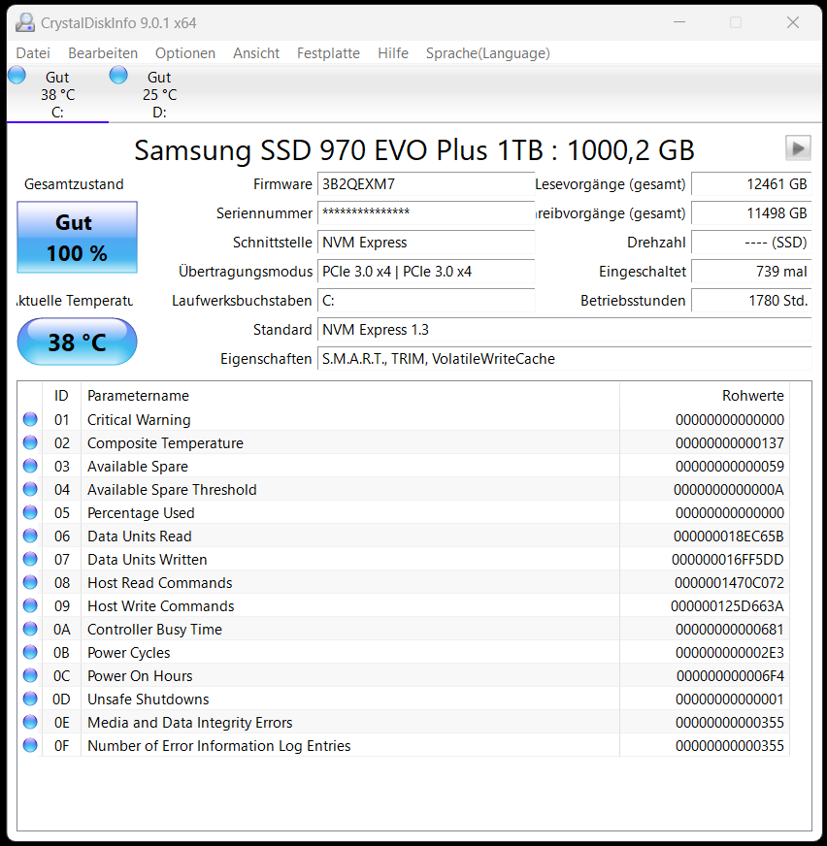The image size is (827, 846).
Task: Open the Sprache(Language) menu
Action: tap(488, 52)
